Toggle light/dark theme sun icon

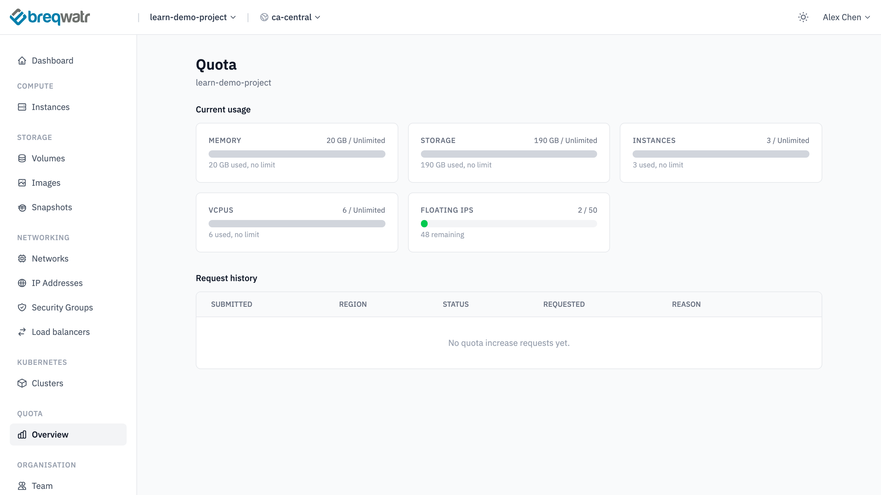803,17
